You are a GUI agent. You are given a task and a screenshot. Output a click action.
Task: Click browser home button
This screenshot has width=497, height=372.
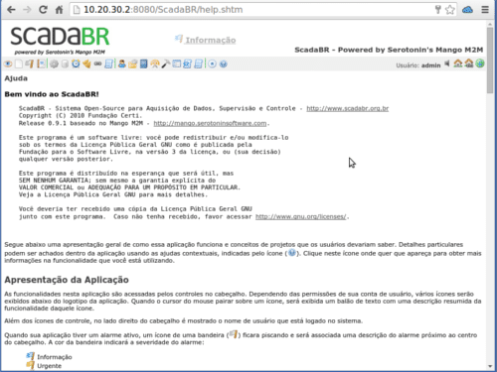click(59, 10)
